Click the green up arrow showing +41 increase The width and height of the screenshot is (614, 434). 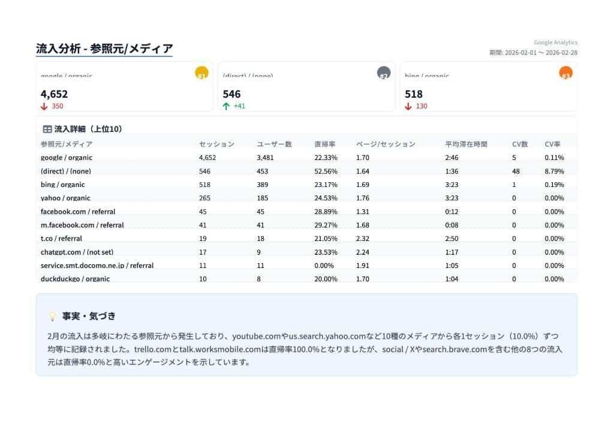click(x=225, y=106)
